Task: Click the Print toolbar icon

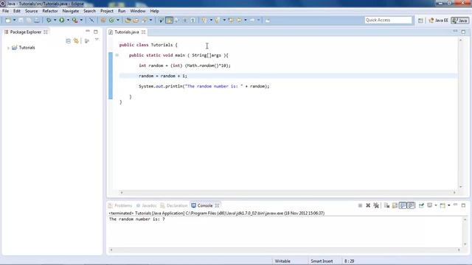Action: pos(36,20)
